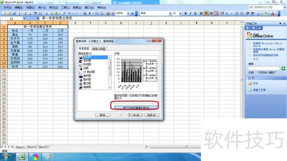
Task: Apply percent style format
Action: [x=227, y=13]
